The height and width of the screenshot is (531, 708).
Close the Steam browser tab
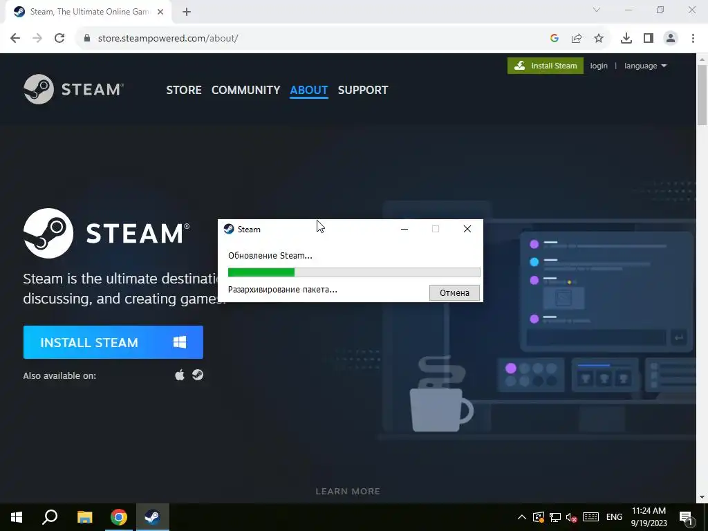point(160,12)
